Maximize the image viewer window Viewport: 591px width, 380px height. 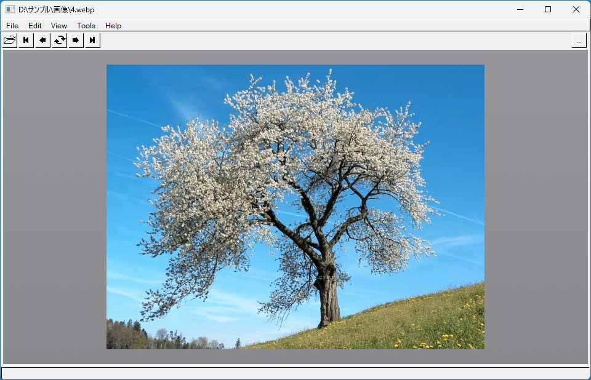click(x=548, y=9)
